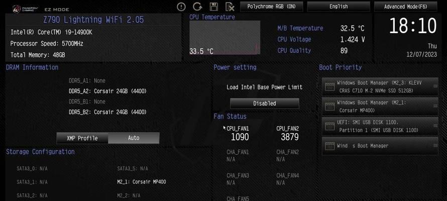Click the DDR5_B2: Corsair 24GB (4400) row

point(108,112)
